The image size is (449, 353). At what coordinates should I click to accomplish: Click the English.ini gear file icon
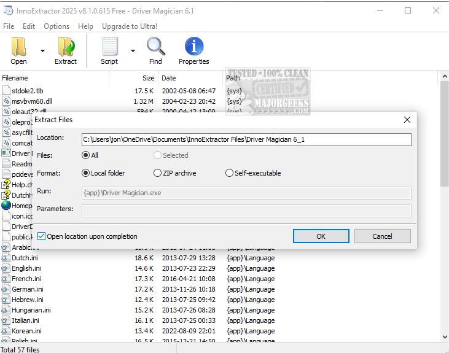[5, 268]
